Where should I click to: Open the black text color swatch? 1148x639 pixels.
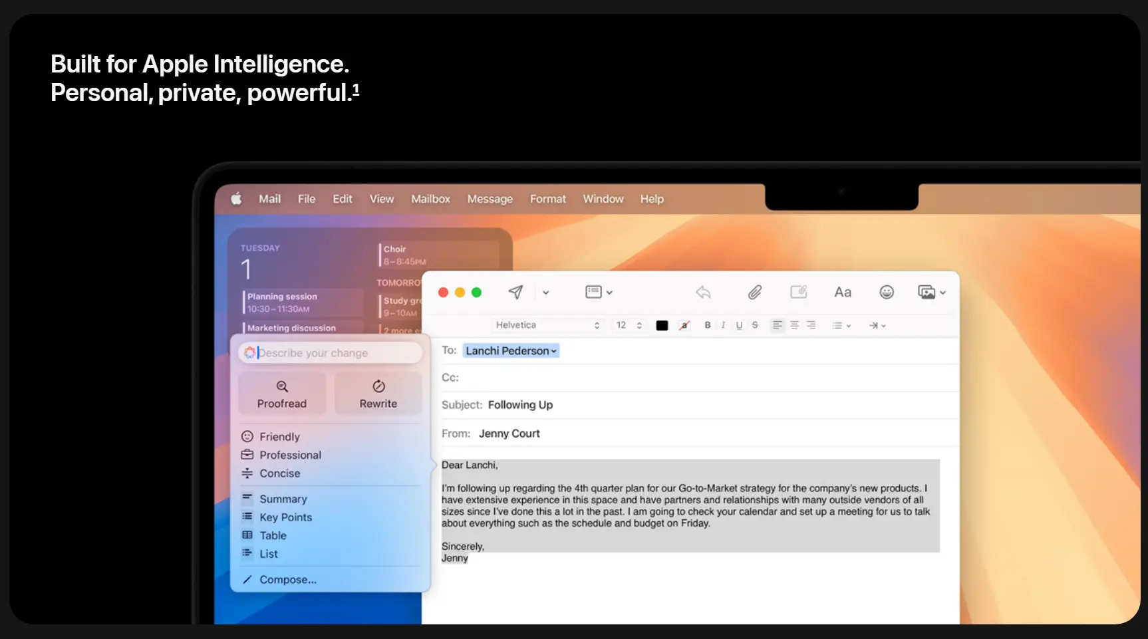pos(662,325)
